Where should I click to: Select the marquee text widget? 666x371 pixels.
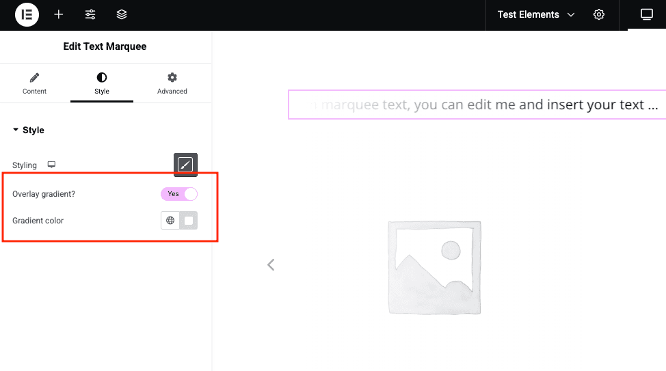(x=477, y=105)
